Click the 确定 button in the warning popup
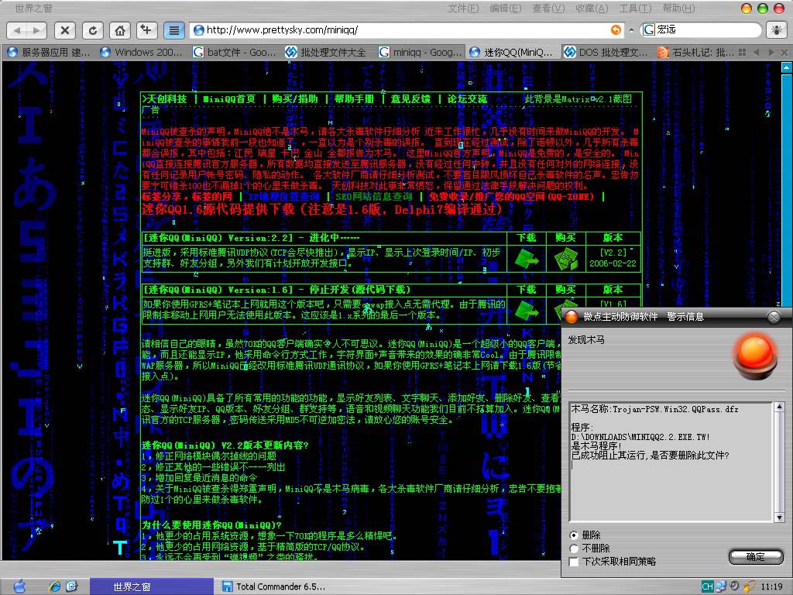The image size is (793, 595). tap(756, 557)
